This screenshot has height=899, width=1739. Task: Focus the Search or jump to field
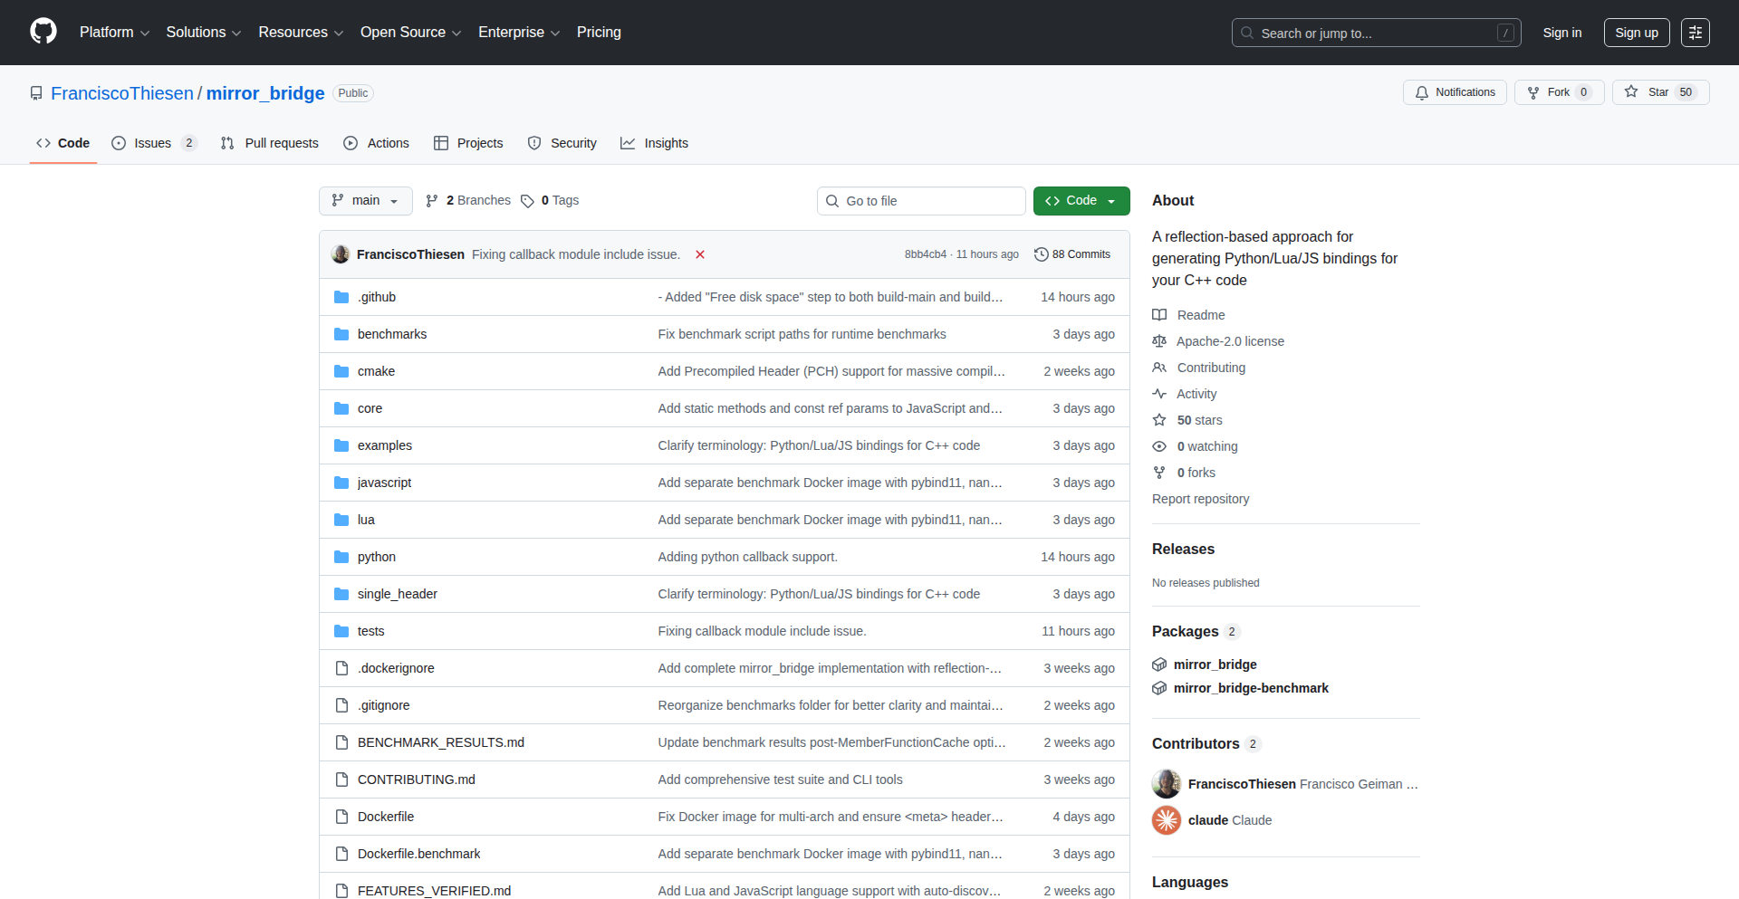(x=1376, y=33)
